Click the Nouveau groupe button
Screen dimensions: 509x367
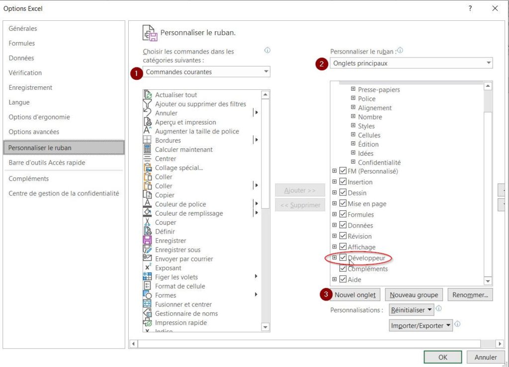[x=414, y=295]
